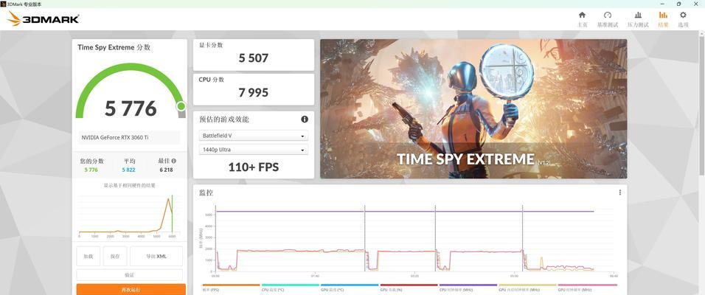705x295 pixels.
Task: Click the 导出 XML button
Action: (156, 256)
